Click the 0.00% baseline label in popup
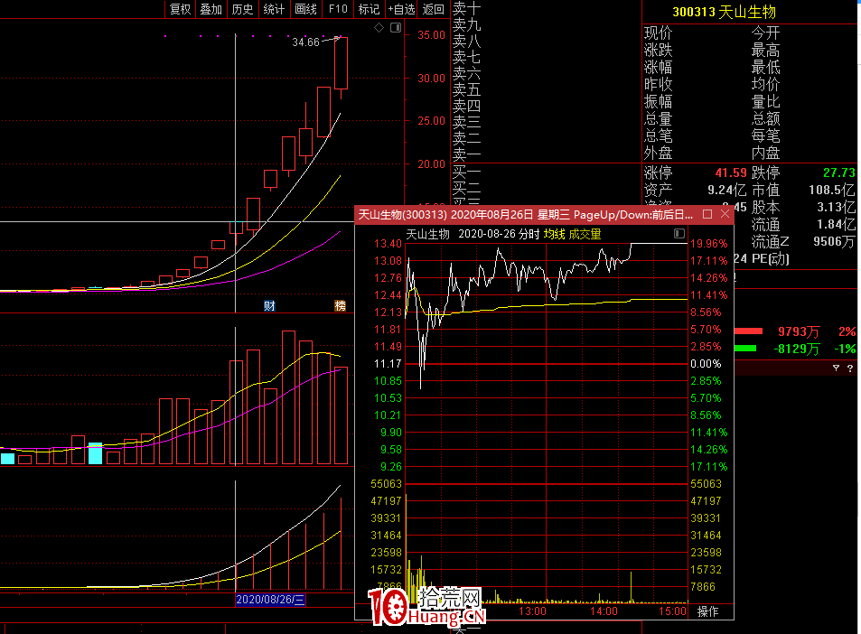This screenshot has height=634, width=861. [706, 364]
